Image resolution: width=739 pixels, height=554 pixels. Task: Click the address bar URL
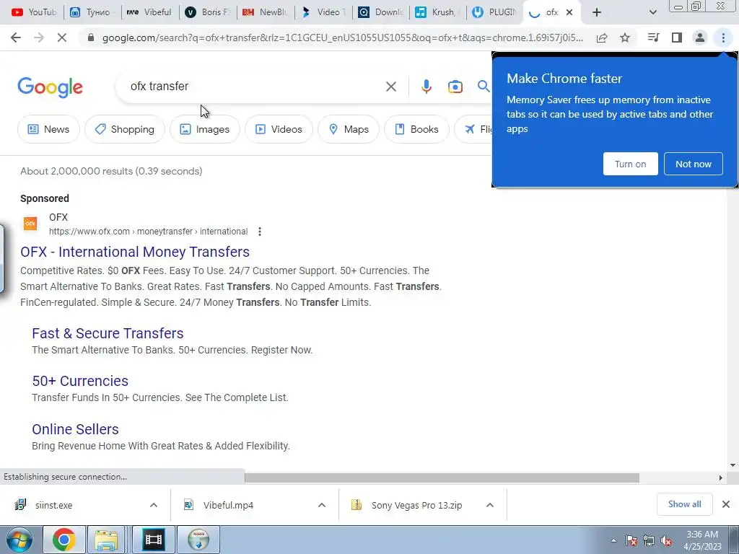click(343, 38)
